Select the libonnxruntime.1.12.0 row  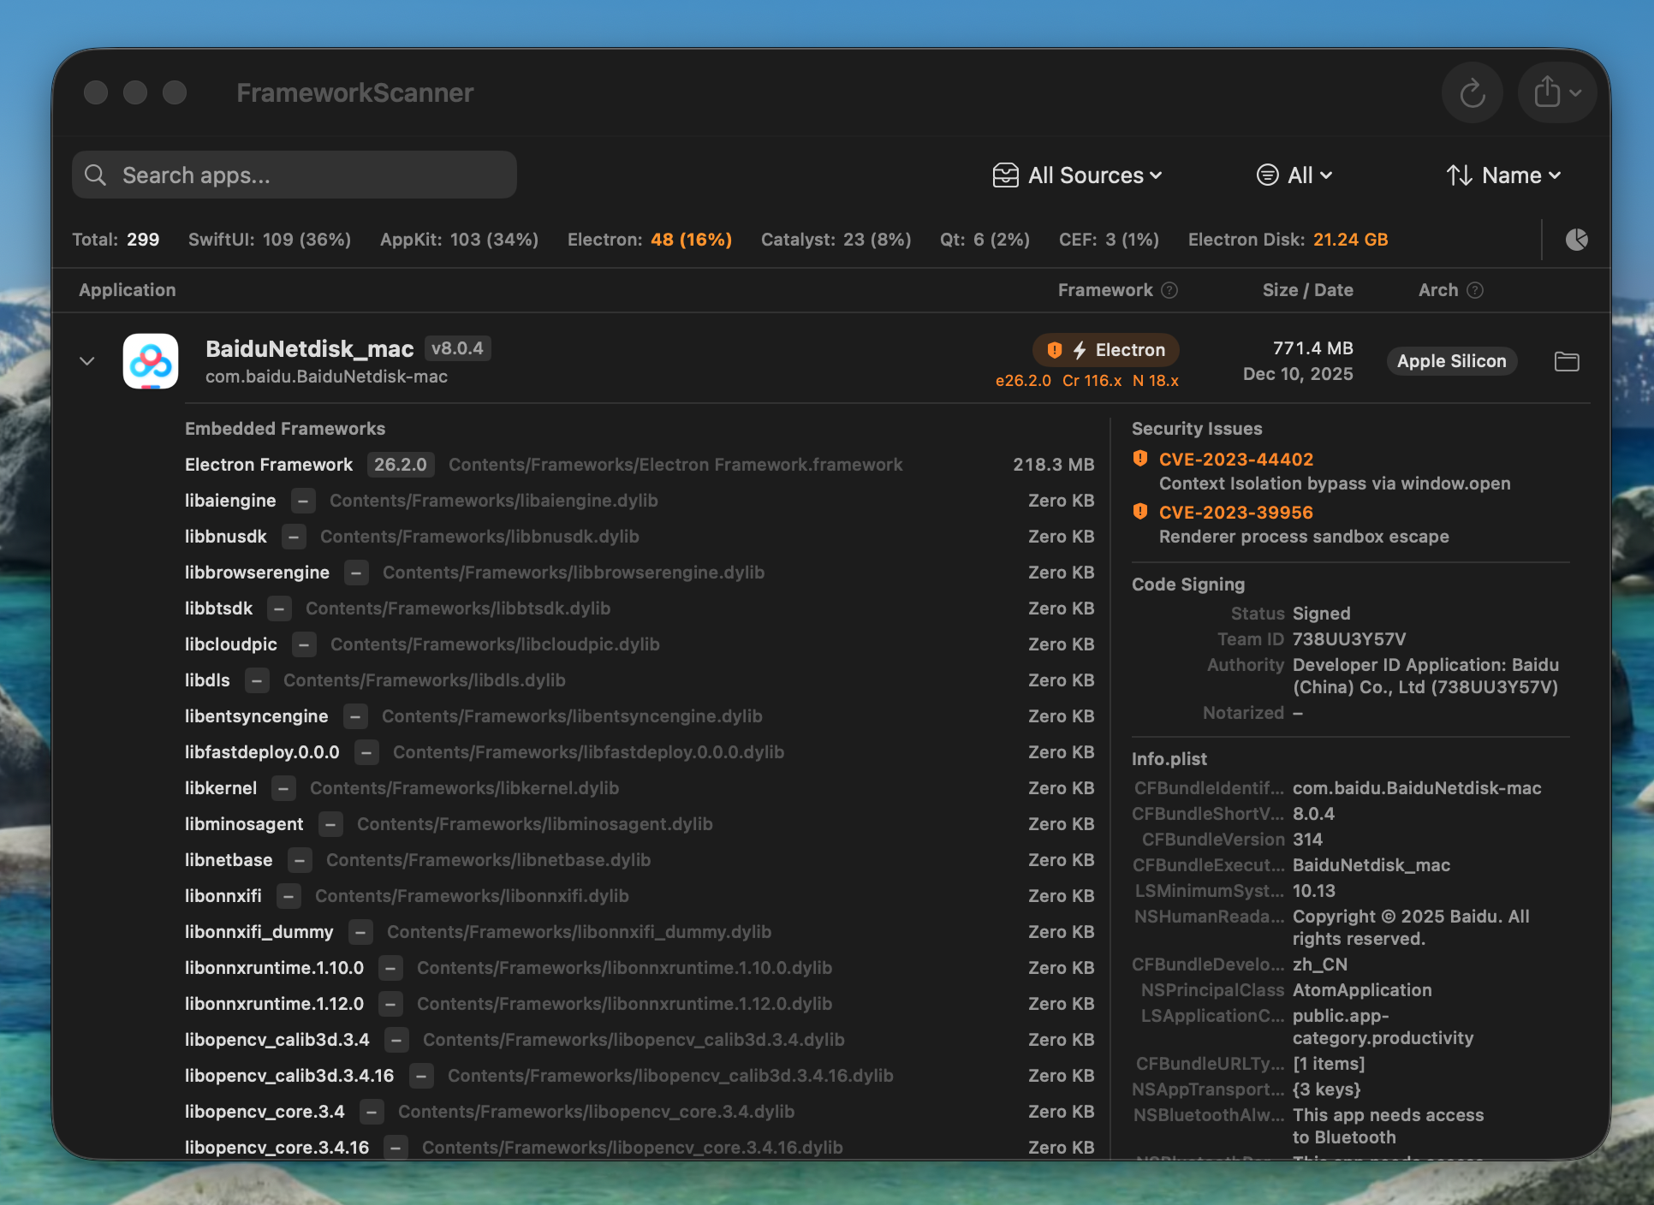(640, 1004)
